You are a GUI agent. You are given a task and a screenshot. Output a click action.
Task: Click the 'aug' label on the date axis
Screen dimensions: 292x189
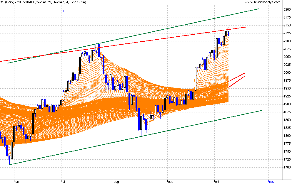(x=116, y=182)
